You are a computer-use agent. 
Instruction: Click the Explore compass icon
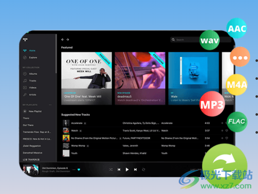click(25, 57)
